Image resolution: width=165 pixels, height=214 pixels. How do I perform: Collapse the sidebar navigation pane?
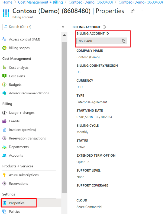tap(63, 27)
